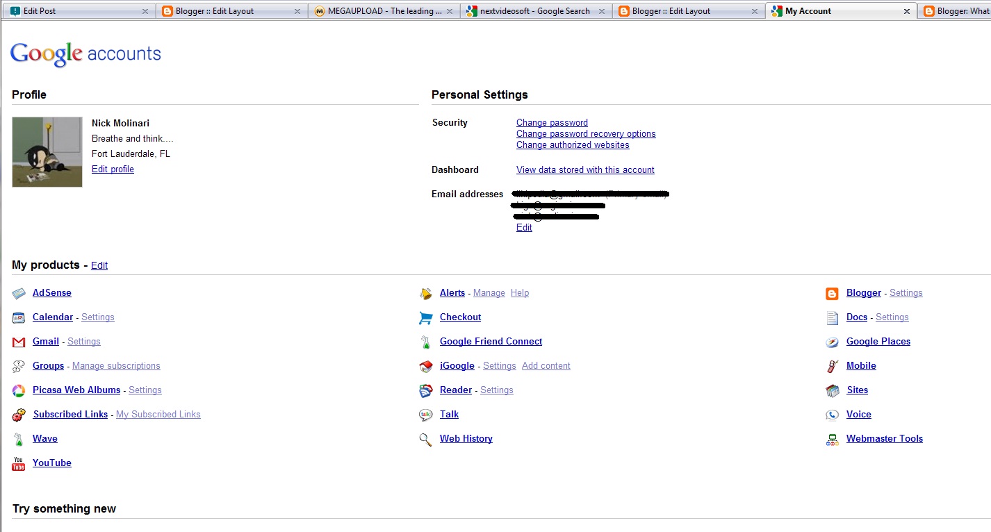Click the Calendar product icon
The image size is (991, 532).
coord(19,317)
